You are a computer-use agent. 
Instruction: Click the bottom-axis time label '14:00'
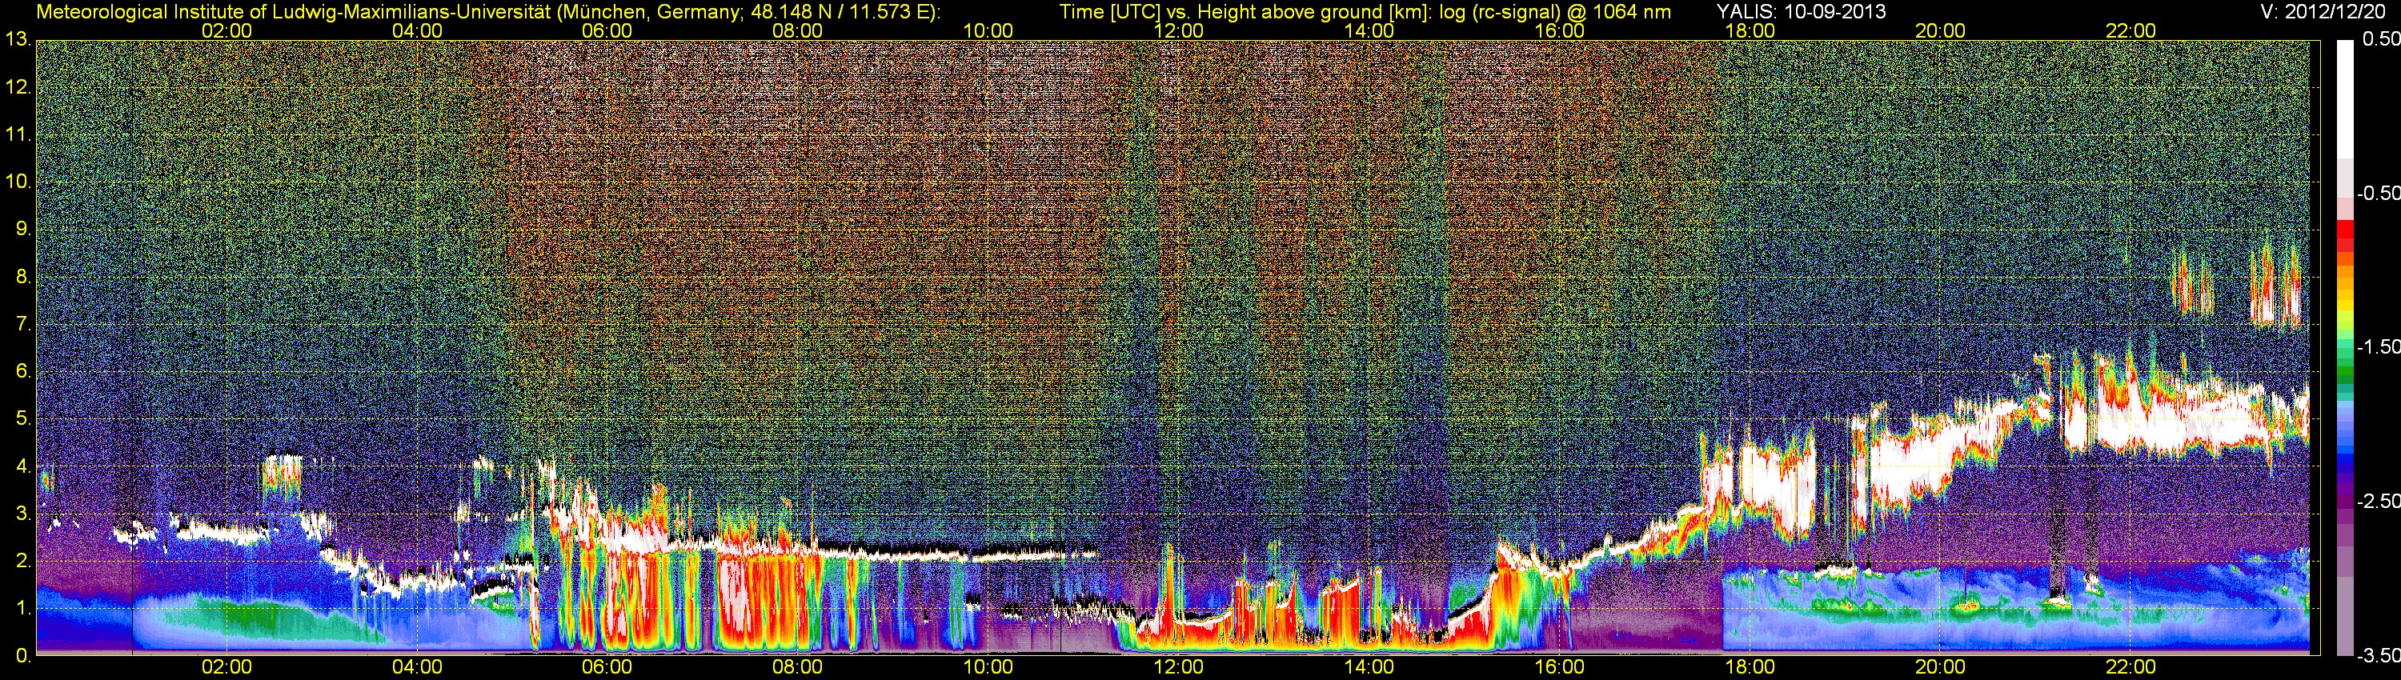[x=1369, y=668]
